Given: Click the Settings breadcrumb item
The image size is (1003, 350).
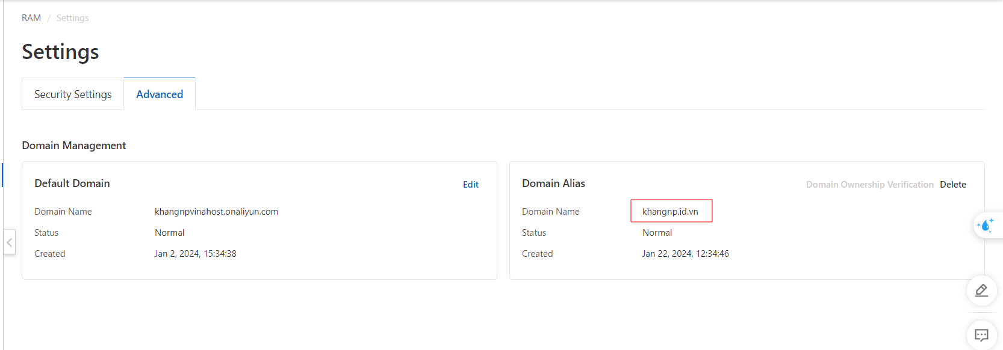Looking at the screenshot, I should [72, 18].
